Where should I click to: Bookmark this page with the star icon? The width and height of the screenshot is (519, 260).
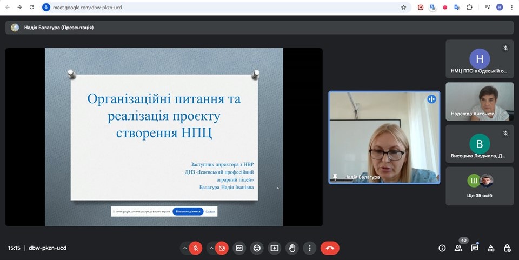tap(403, 8)
